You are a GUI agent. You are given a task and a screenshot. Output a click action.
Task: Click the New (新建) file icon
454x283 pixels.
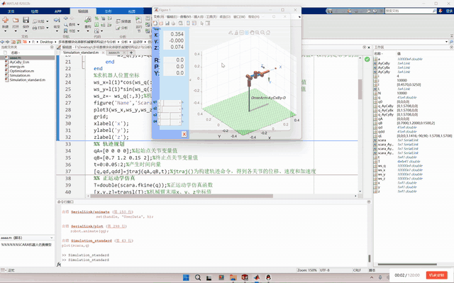(x=5, y=21)
